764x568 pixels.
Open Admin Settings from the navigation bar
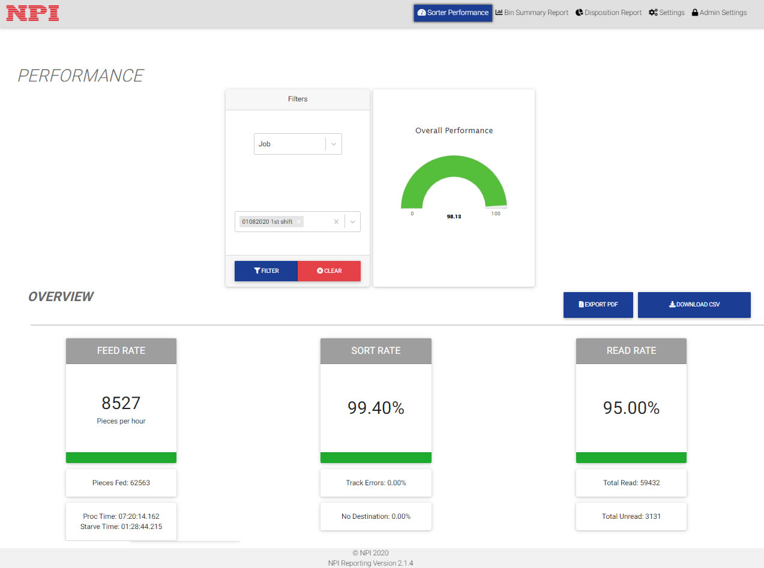point(723,13)
